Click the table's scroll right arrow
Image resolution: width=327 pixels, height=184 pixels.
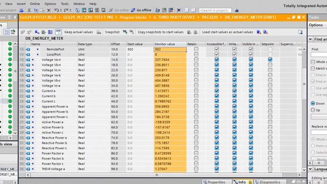point(299,175)
